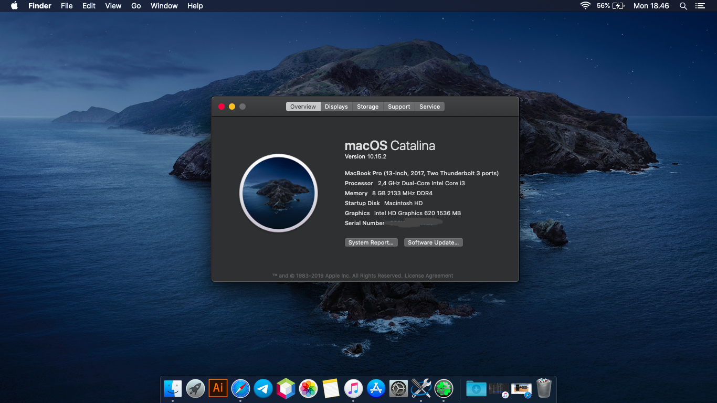
Task: Open iTunes music app in Dock
Action: click(x=353, y=388)
